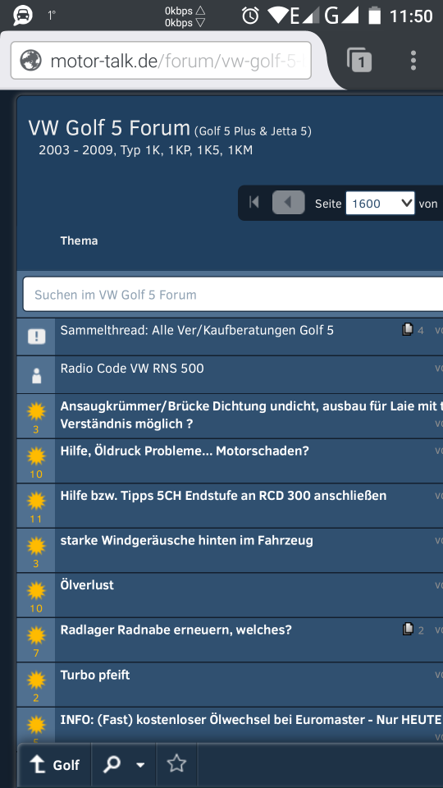This screenshot has height=788, width=443.
Task: Tap the star favorite icon in bottom bar
Action: [x=176, y=764]
